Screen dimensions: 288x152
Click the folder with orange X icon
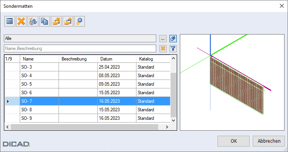pos(56,21)
